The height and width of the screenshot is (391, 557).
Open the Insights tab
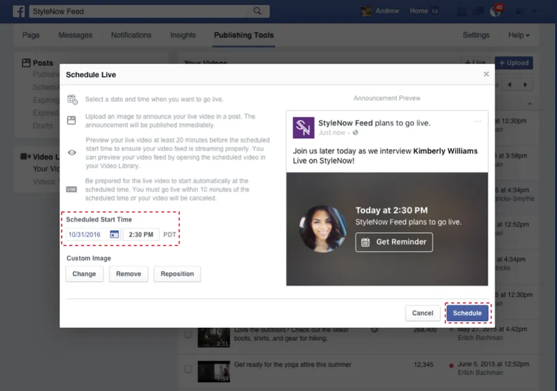pyautogui.click(x=183, y=35)
